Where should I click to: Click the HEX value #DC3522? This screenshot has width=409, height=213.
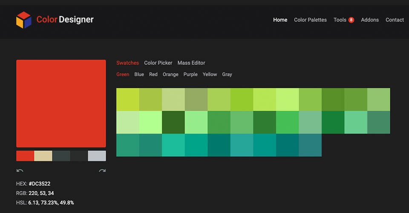click(x=39, y=184)
